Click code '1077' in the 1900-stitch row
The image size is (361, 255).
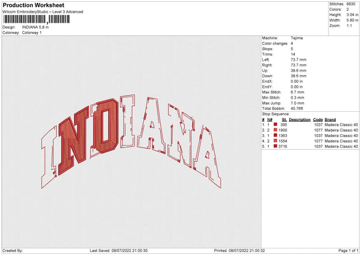click(318, 131)
